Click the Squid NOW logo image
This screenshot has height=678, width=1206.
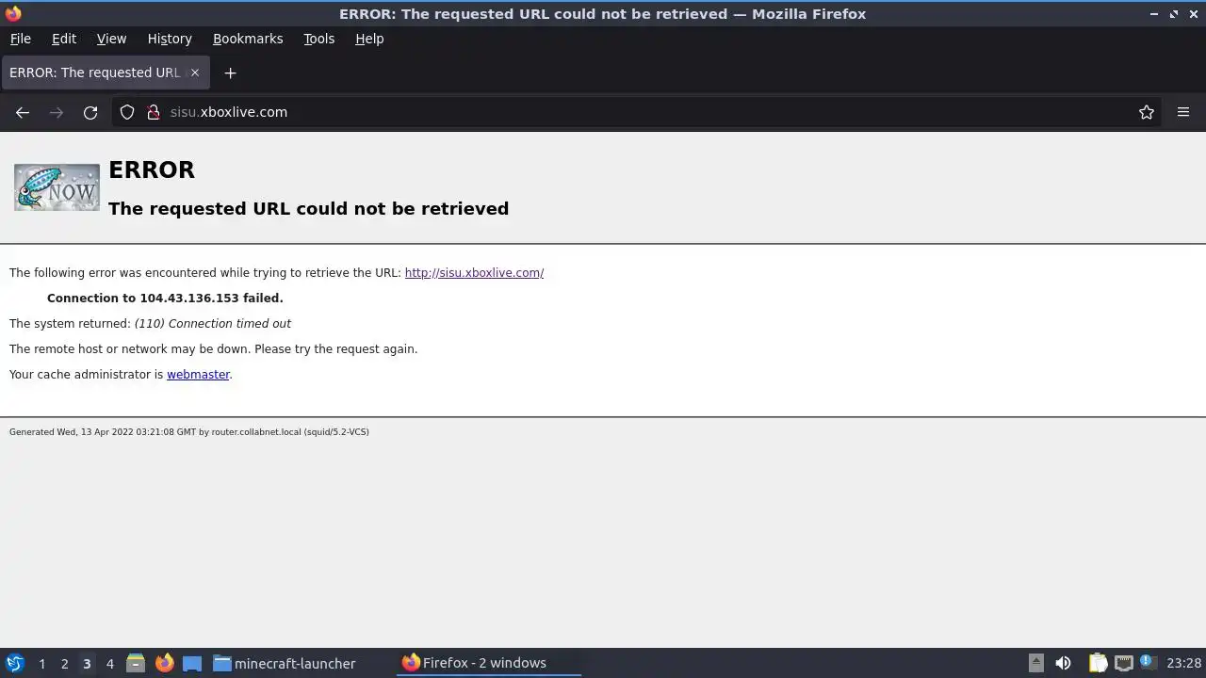[57, 186]
